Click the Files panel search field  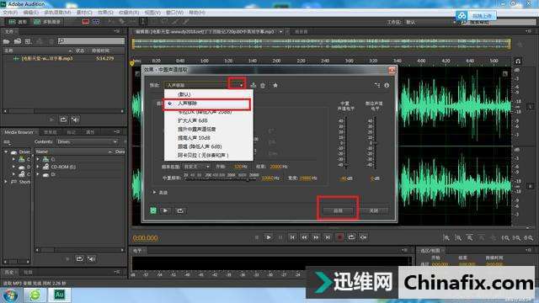click(x=91, y=41)
